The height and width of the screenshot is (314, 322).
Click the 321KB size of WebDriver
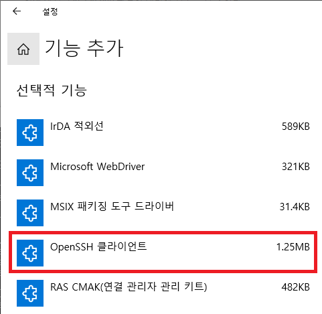coord(296,167)
